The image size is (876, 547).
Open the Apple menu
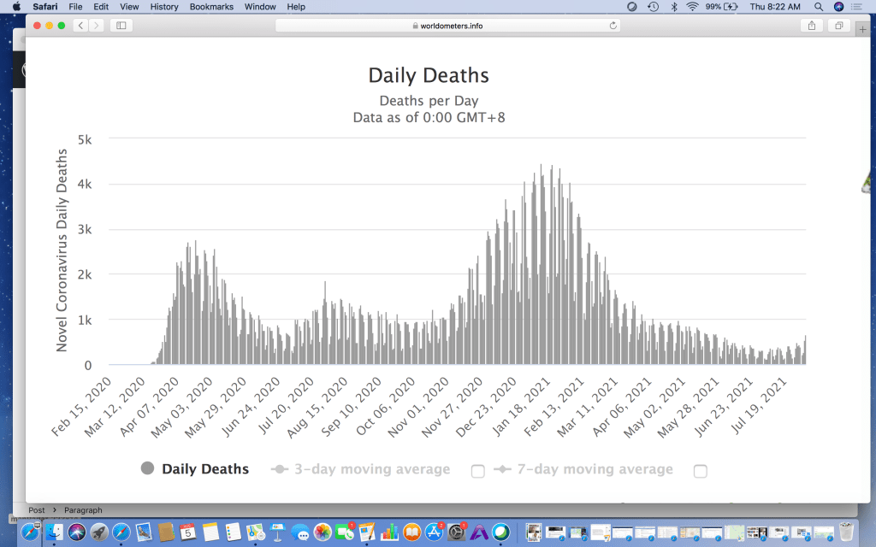click(x=16, y=7)
